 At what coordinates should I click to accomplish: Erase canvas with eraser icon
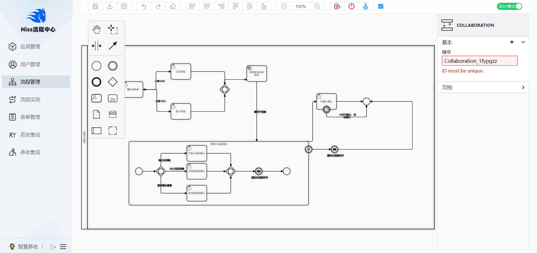tap(173, 6)
